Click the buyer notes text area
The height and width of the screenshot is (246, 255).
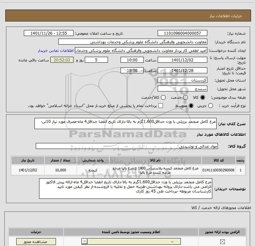click(126, 189)
